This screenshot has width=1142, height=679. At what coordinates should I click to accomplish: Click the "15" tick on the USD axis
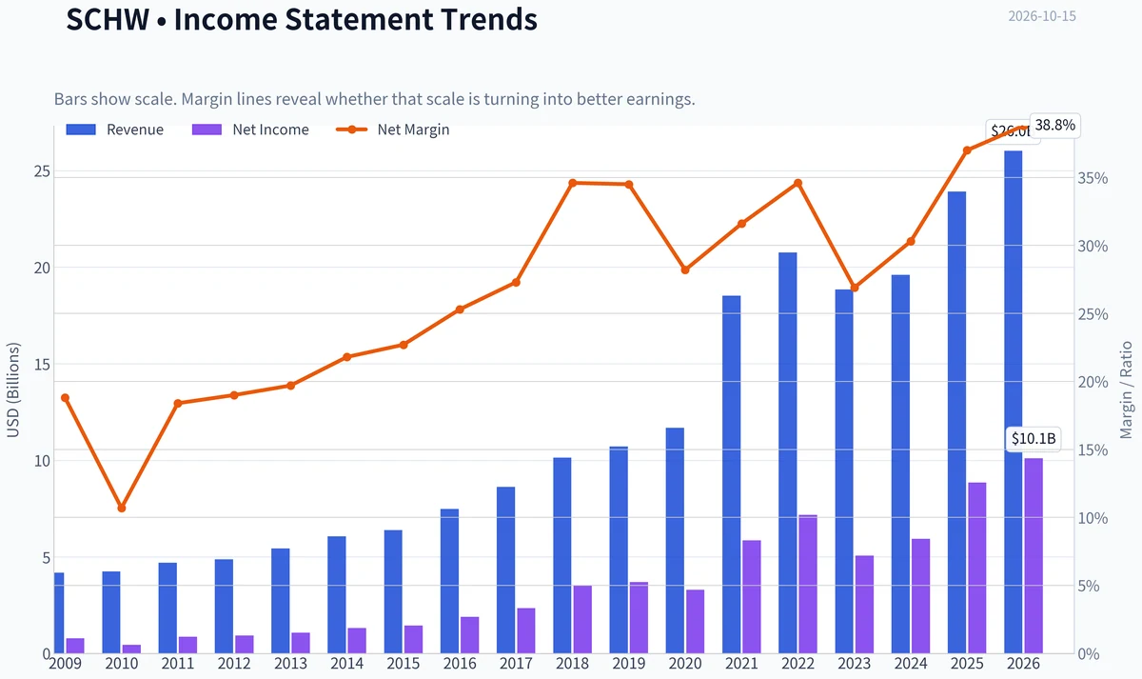(42, 365)
